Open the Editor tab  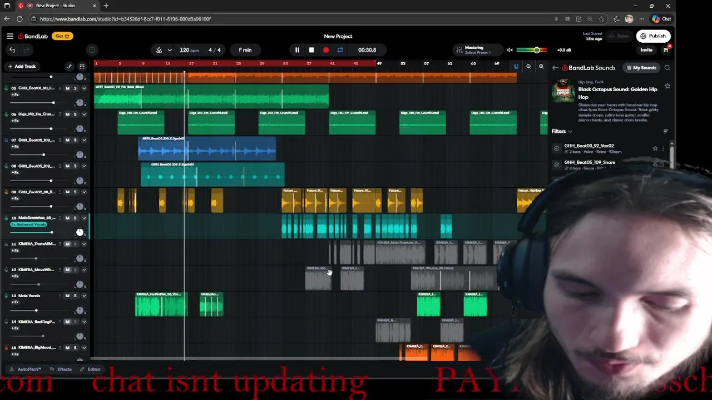click(x=90, y=369)
